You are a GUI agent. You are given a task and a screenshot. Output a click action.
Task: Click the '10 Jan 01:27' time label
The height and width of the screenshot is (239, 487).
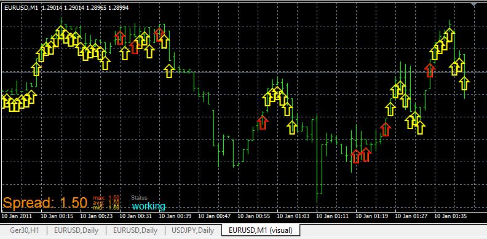pyautogui.click(x=411, y=216)
